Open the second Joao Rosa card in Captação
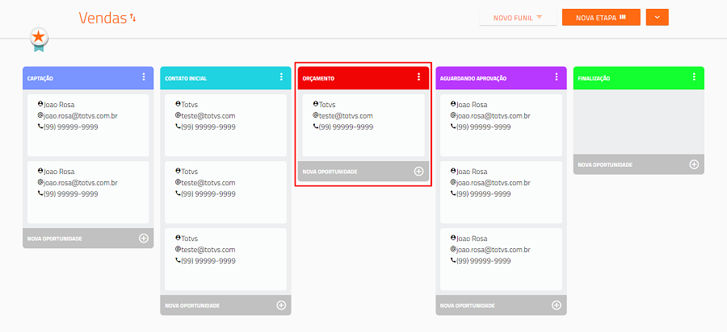The width and height of the screenshot is (727, 332). (x=88, y=193)
